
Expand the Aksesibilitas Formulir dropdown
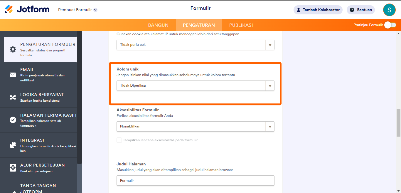(x=195, y=126)
